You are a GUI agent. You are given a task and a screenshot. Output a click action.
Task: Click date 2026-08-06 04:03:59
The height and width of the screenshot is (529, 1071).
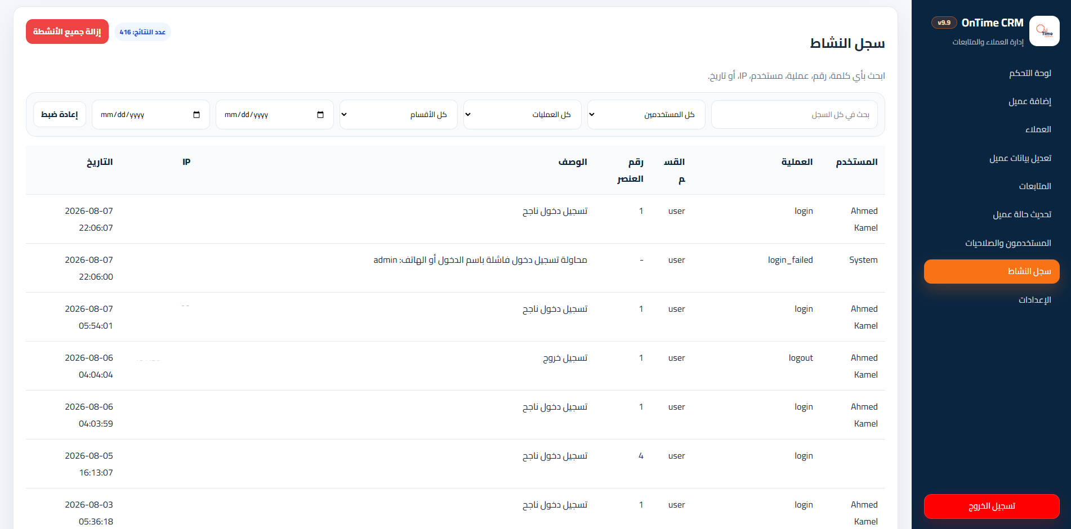pos(89,415)
